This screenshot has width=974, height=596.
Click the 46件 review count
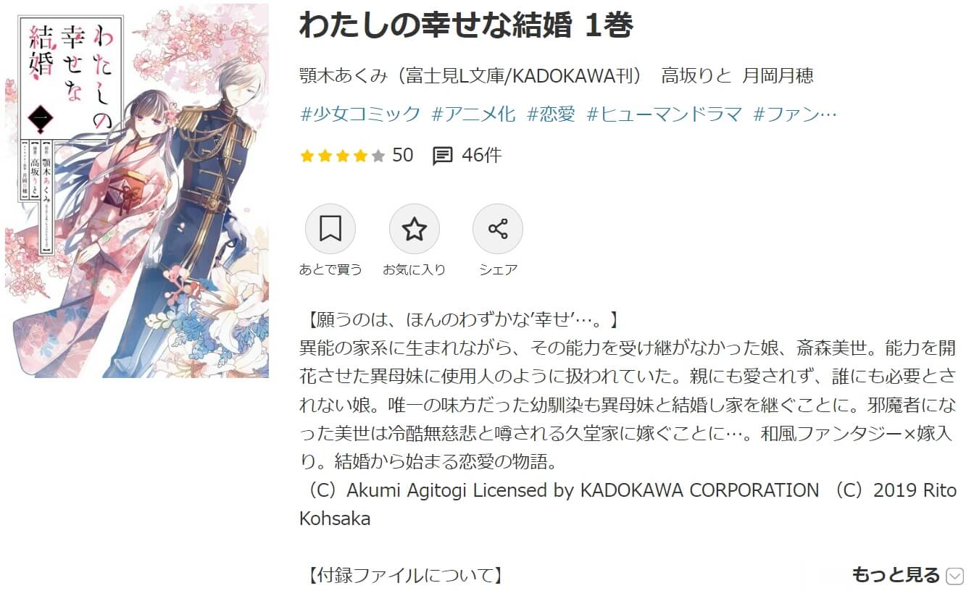481,156
